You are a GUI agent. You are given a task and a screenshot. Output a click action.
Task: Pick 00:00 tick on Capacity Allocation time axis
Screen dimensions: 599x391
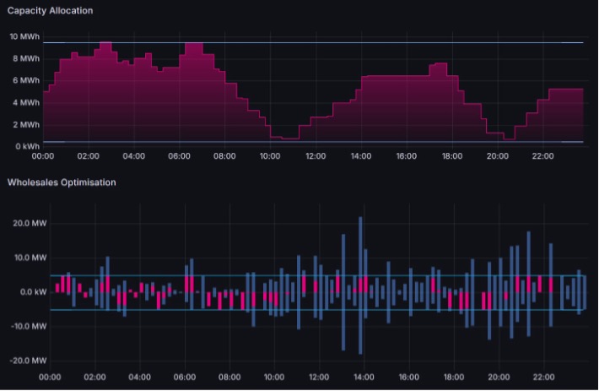(43, 156)
